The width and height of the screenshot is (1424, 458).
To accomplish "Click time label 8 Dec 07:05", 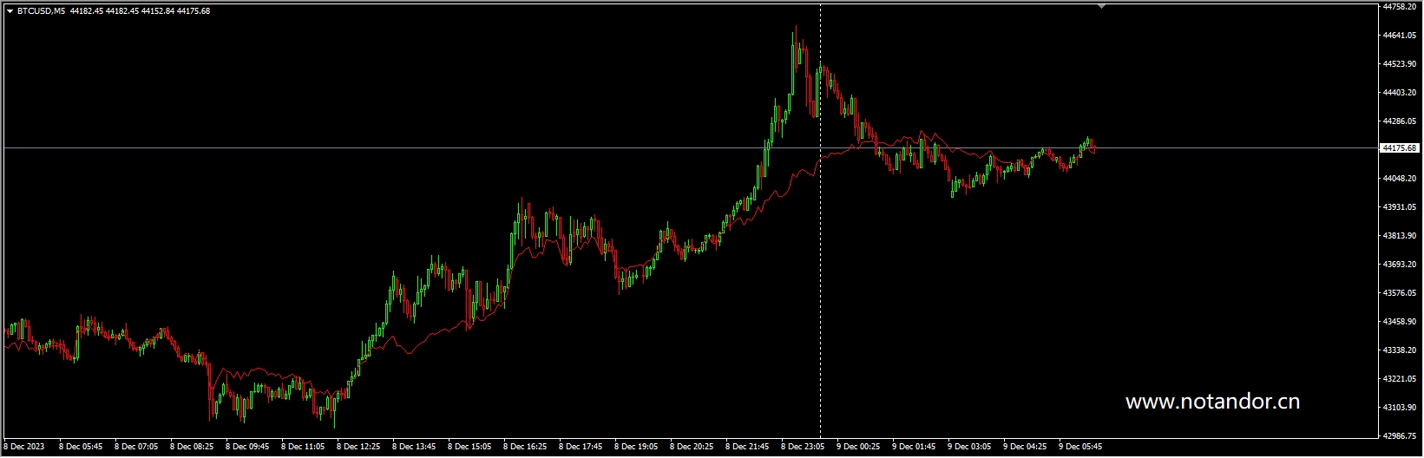I will coord(136,448).
